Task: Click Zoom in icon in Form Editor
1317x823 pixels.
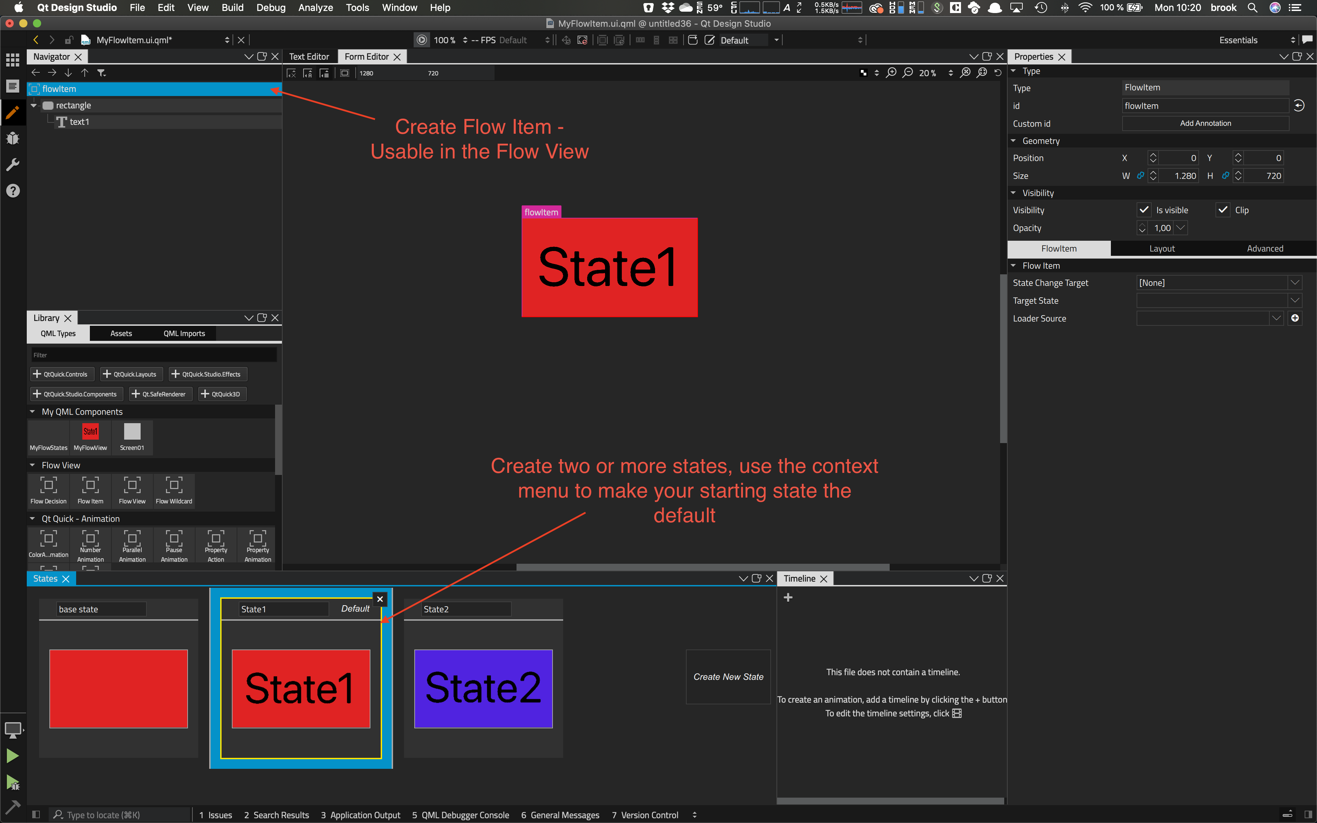Action: pos(891,73)
